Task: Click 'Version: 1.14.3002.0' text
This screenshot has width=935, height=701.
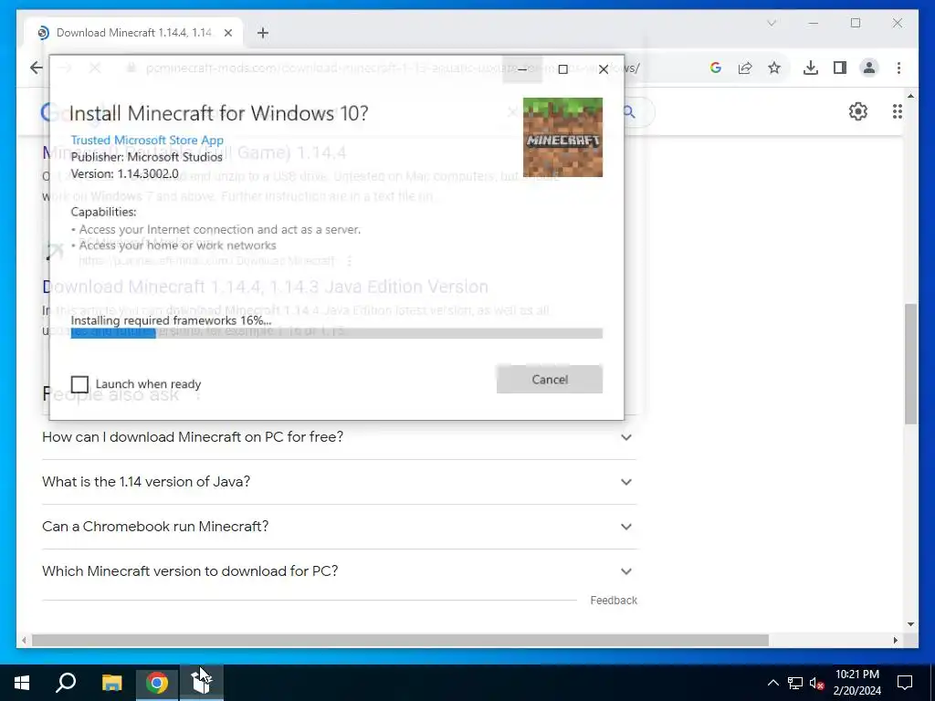Action: click(124, 173)
